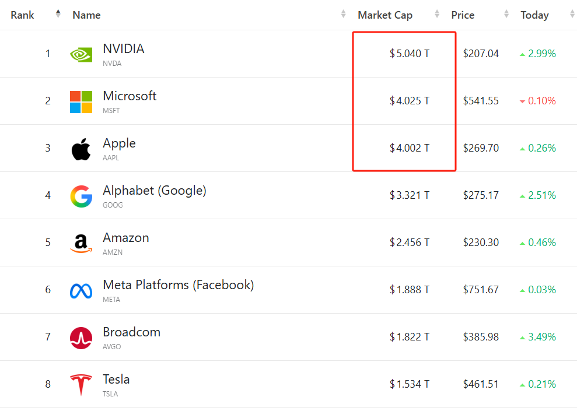
Task: Open Alphabet (Google) company page
Action: coord(154,190)
